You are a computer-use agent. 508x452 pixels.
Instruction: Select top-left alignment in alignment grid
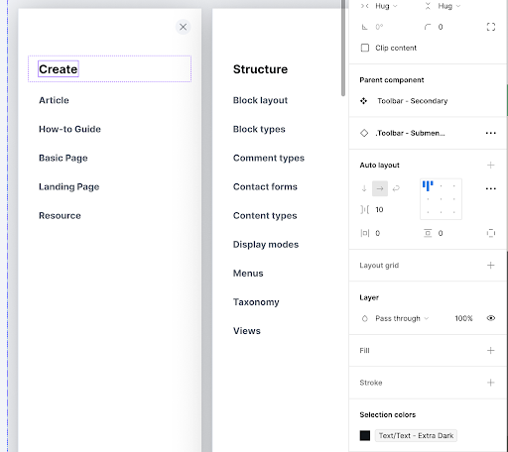(428, 186)
